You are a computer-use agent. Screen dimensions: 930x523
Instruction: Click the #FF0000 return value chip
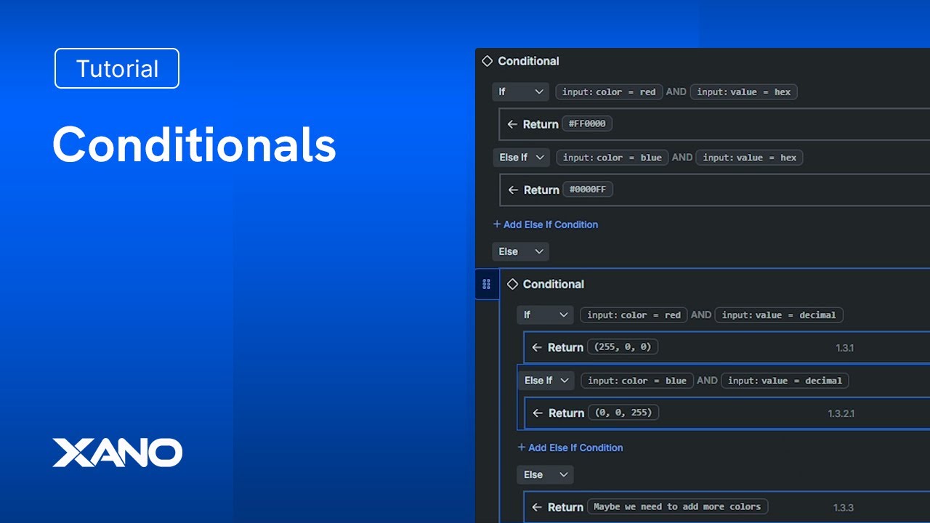[x=588, y=123]
